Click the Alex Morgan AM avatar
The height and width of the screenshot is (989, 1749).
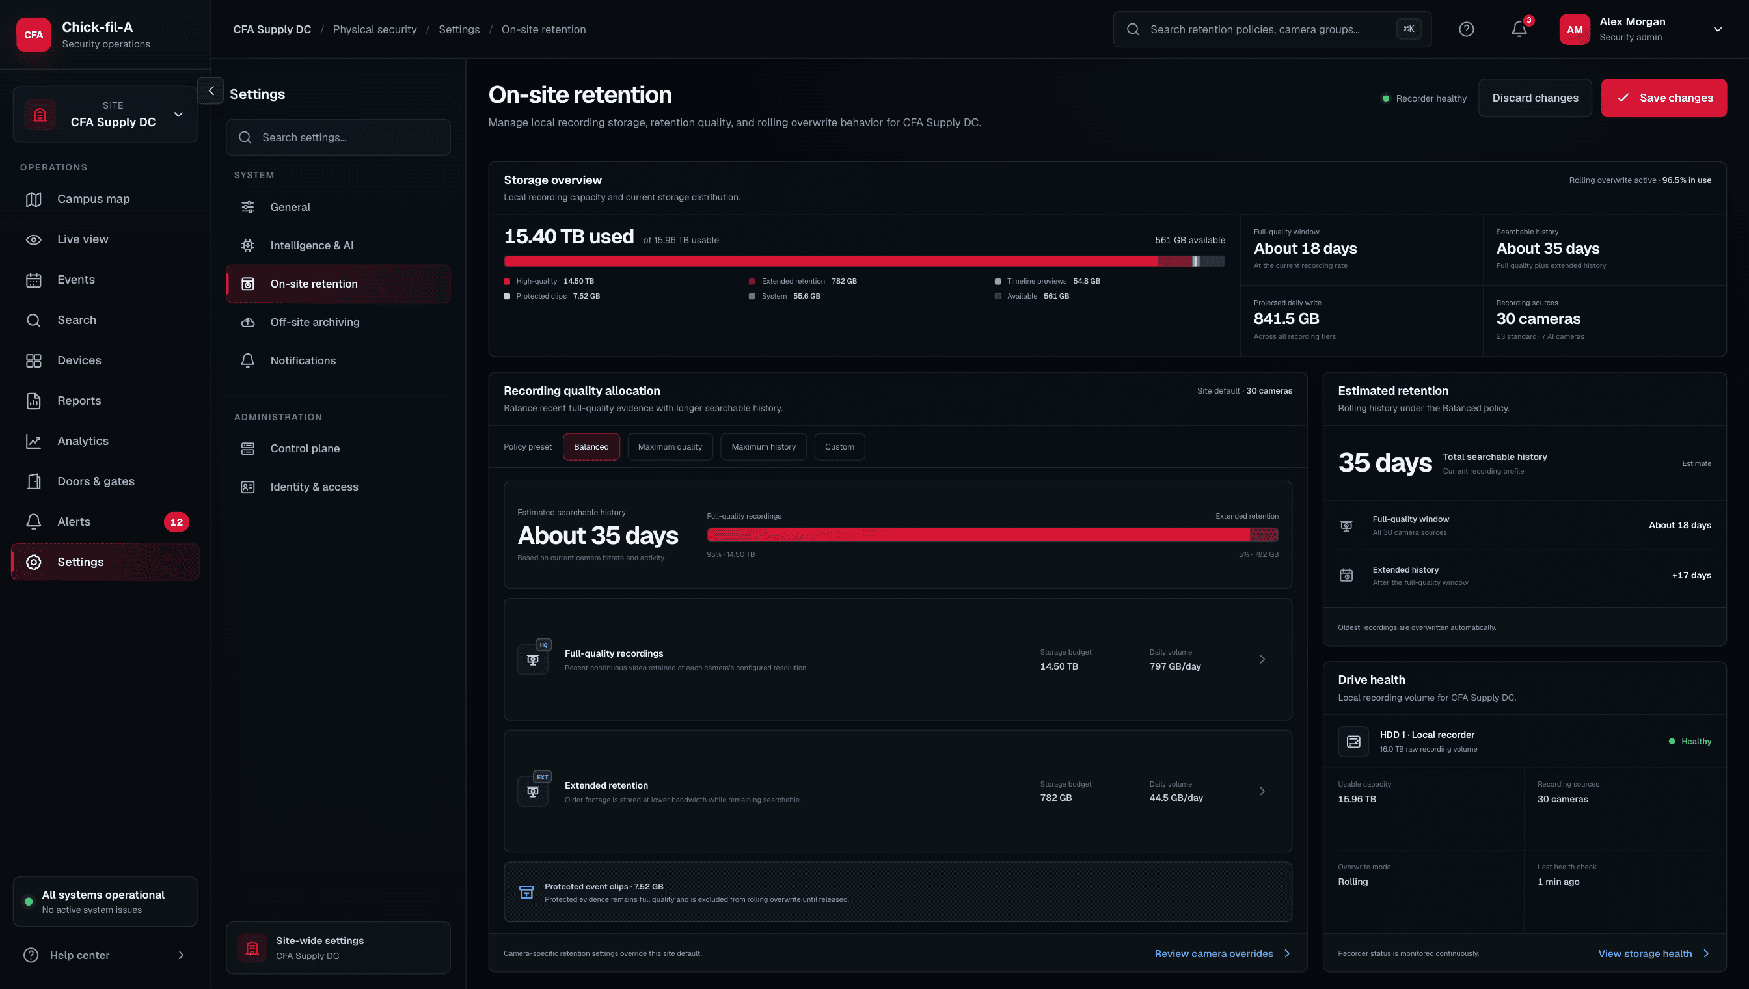coord(1575,29)
